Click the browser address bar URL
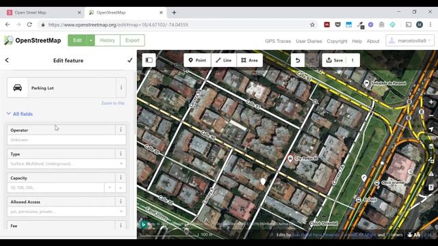Viewport: 438px width, 246px height. (x=118, y=25)
